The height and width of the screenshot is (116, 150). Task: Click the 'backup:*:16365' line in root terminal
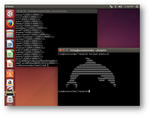click(x=29, y=15)
